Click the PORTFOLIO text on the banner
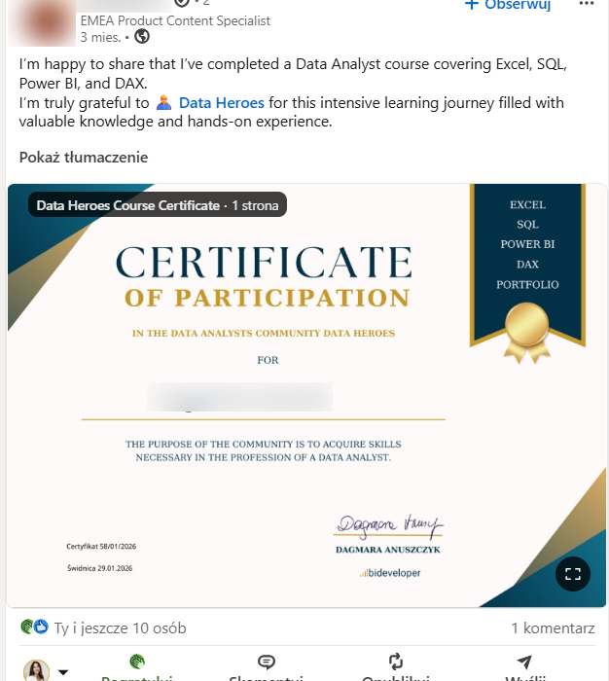This screenshot has width=609, height=681. pos(527,284)
